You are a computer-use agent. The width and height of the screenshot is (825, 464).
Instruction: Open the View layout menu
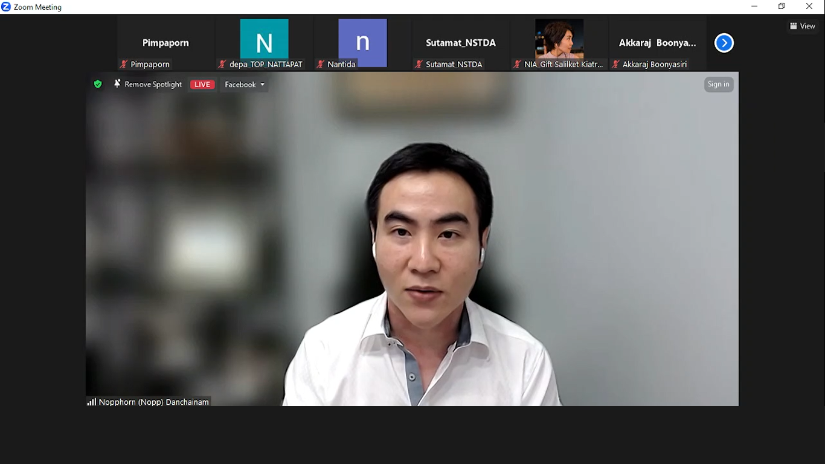(803, 26)
